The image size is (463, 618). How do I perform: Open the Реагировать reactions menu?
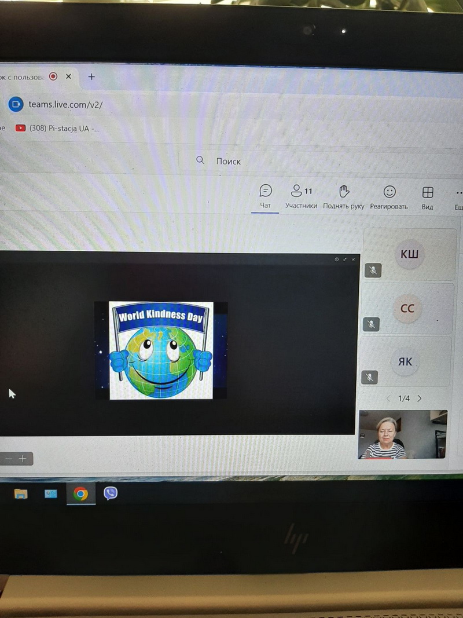pyautogui.click(x=389, y=196)
